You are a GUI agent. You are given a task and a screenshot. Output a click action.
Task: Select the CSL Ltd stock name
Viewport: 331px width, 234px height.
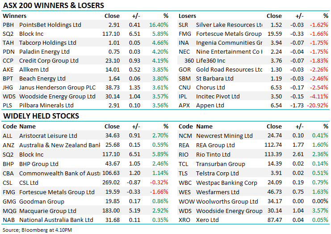coord(29,183)
